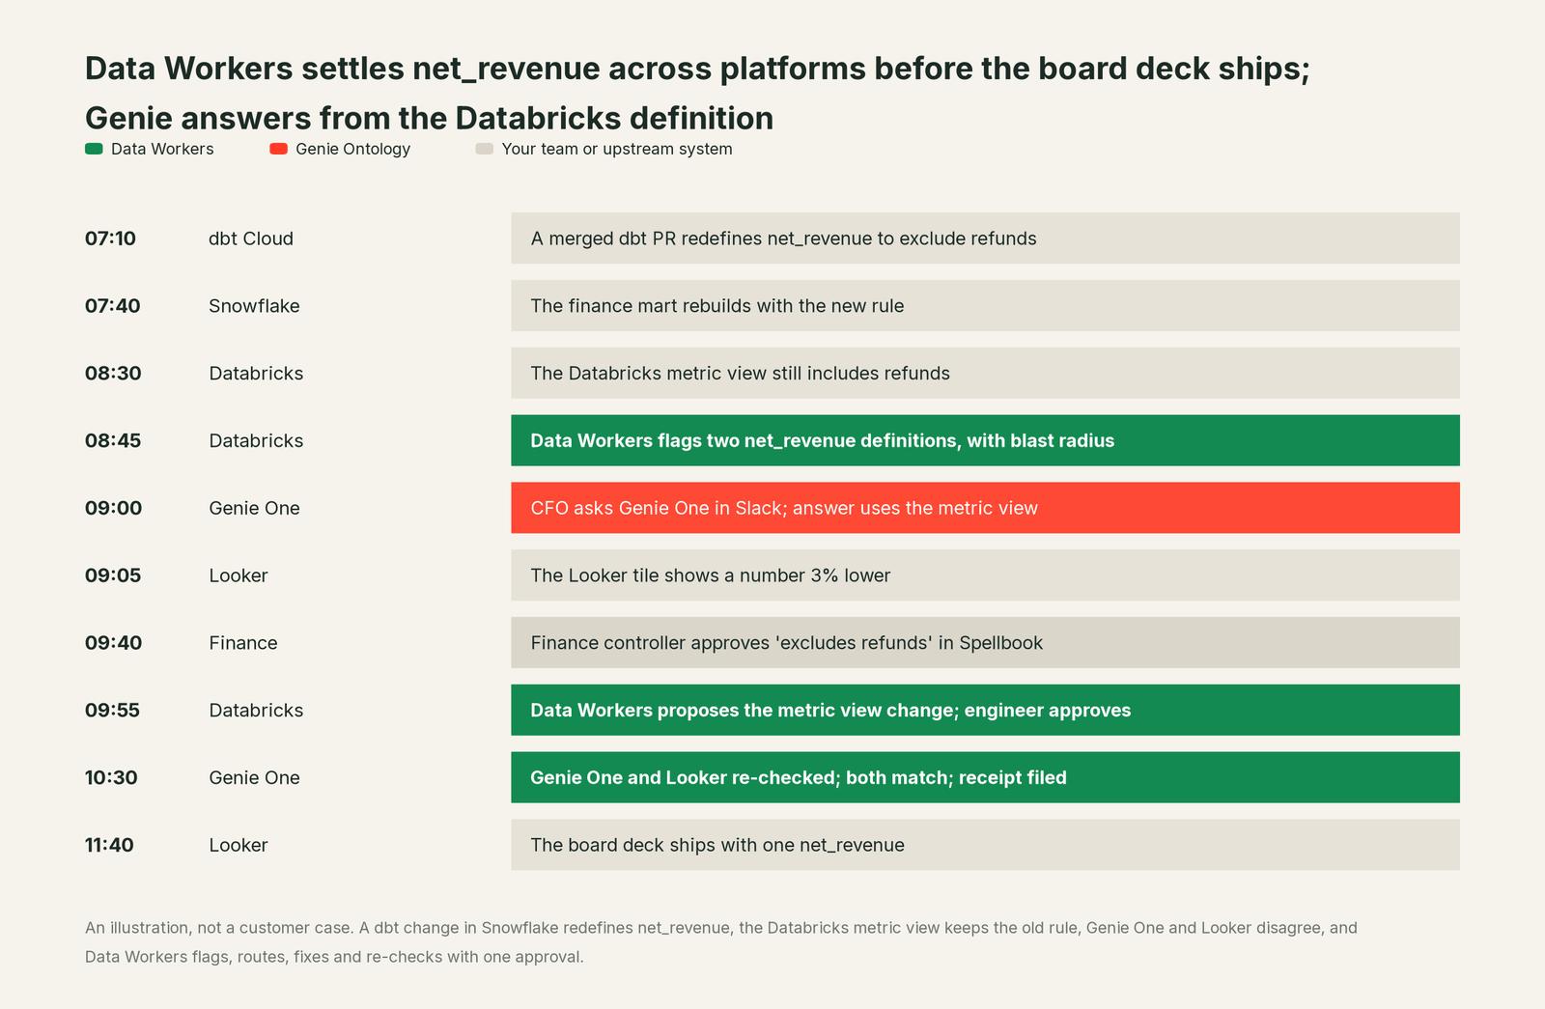
Task: Click 'board deck ships with one net_revenue' bar
Action: 985,845
